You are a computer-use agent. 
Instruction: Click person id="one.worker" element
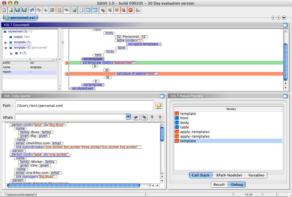[40, 154]
